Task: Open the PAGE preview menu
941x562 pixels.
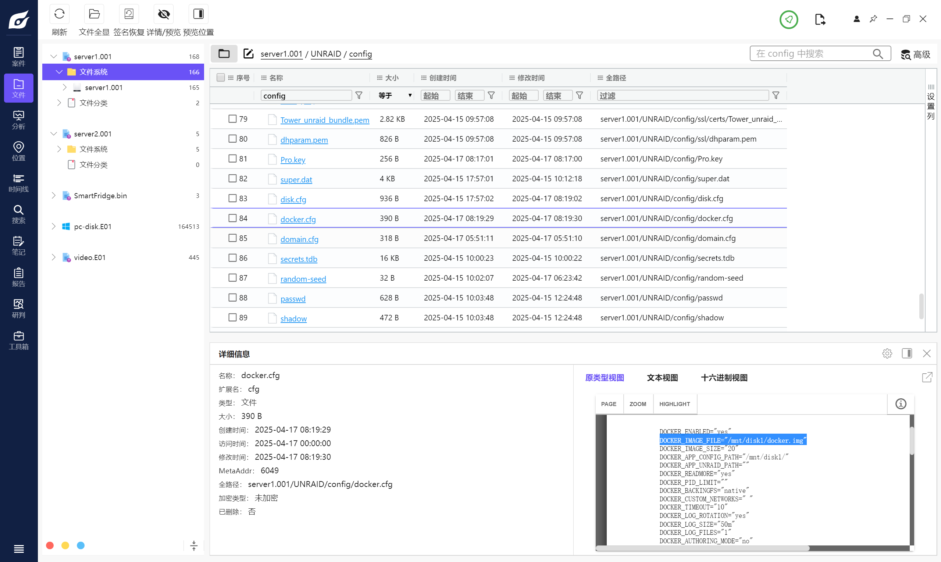Action: click(x=609, y=404)
